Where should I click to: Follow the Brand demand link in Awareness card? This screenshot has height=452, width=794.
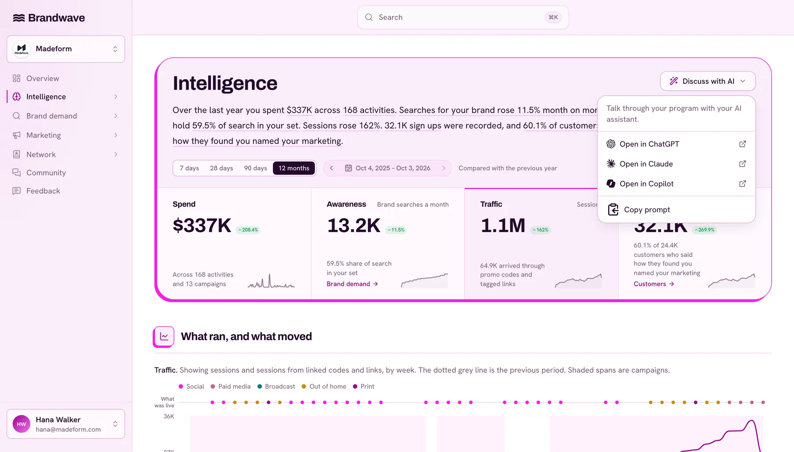click(x=352, y=284)
